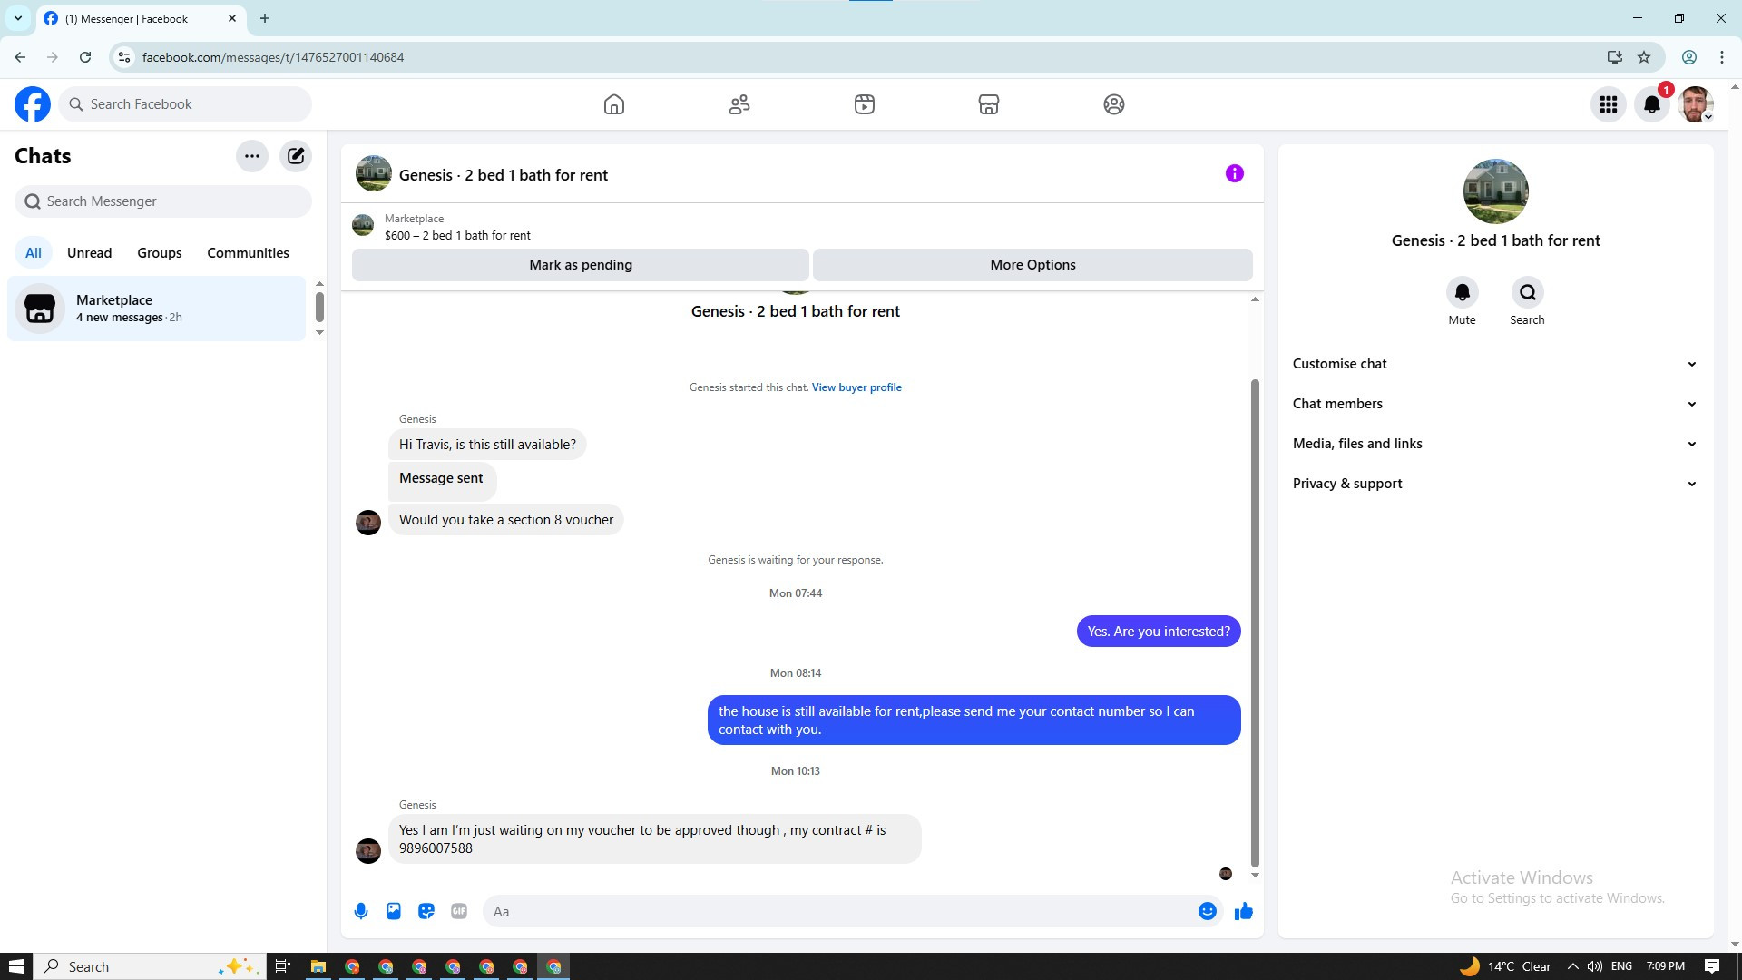
Task: Open the GIF picker icon
Action: (x=459, y=911)
